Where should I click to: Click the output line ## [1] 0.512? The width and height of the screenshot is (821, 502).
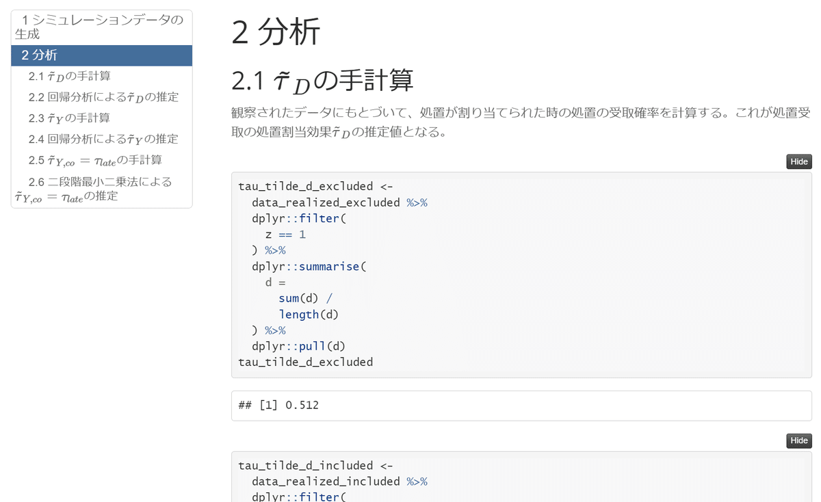[278, 406]
